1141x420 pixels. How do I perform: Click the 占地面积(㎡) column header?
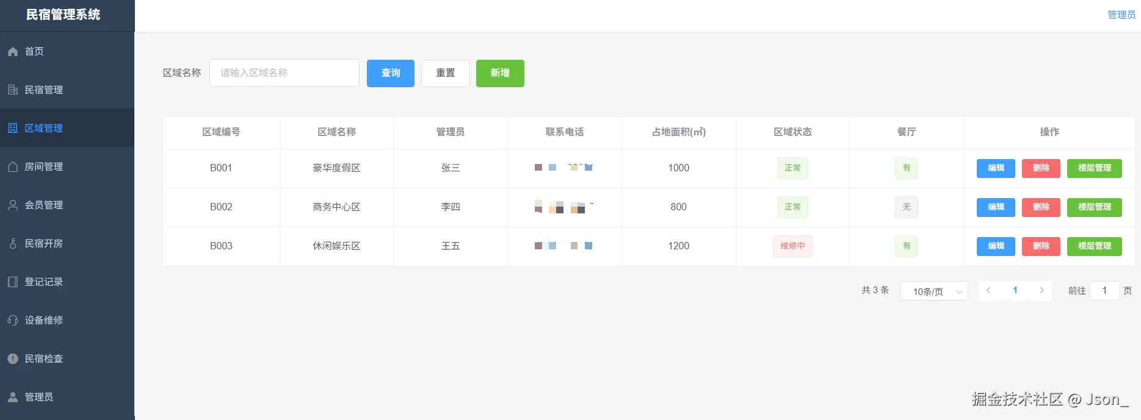679,132
